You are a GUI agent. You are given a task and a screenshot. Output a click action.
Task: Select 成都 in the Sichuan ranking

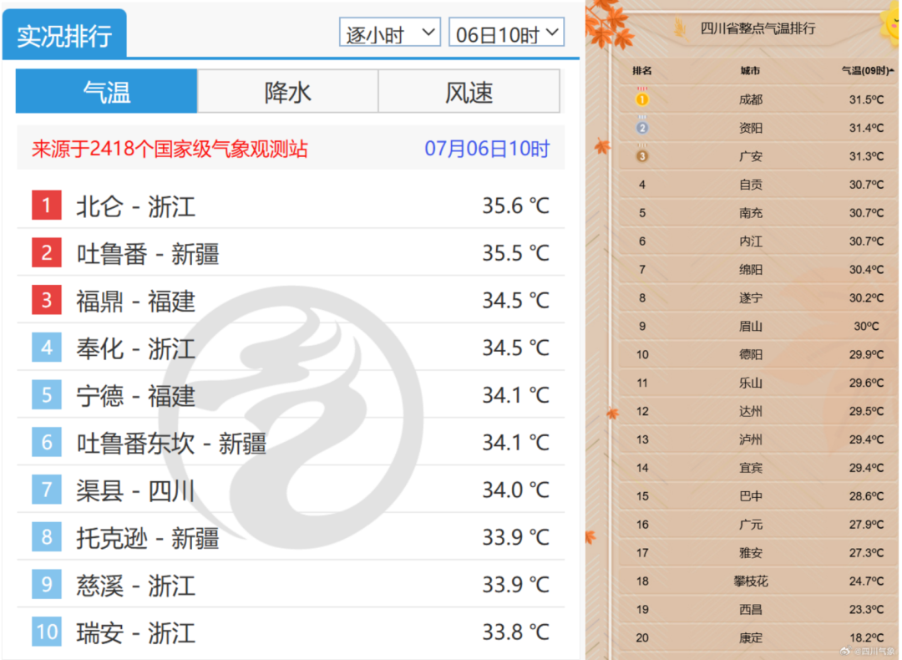pyautogui.click(x=751, y=99)
